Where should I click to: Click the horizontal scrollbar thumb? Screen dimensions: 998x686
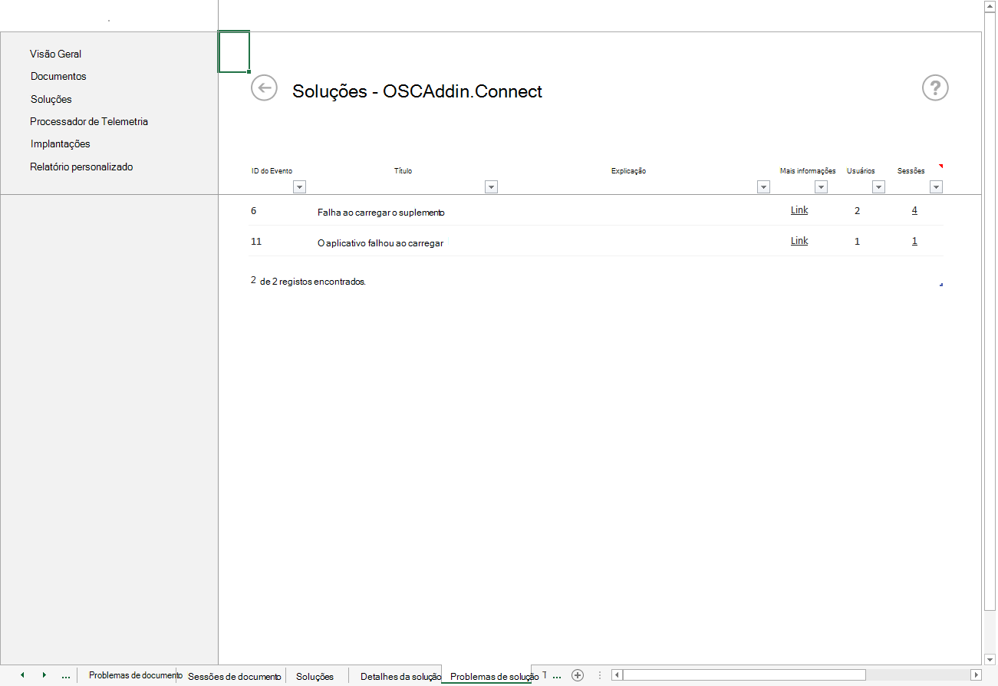[x=744, y=675]
